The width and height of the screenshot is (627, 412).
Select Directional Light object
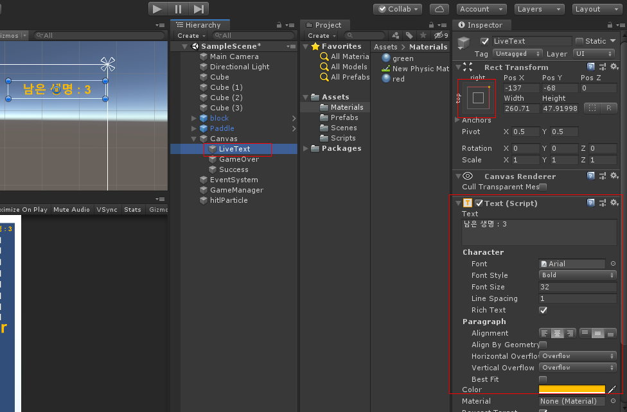click(x=240, y=67)
